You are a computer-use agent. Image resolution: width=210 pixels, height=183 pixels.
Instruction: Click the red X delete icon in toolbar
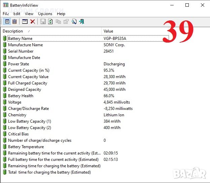coord(33,21)
